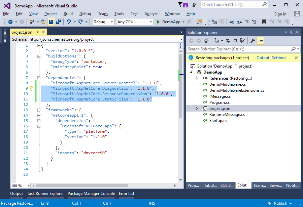Open the notifications flag icon
Image resolution: width=303 pixels, height=207 pixels.
[183, 5]
